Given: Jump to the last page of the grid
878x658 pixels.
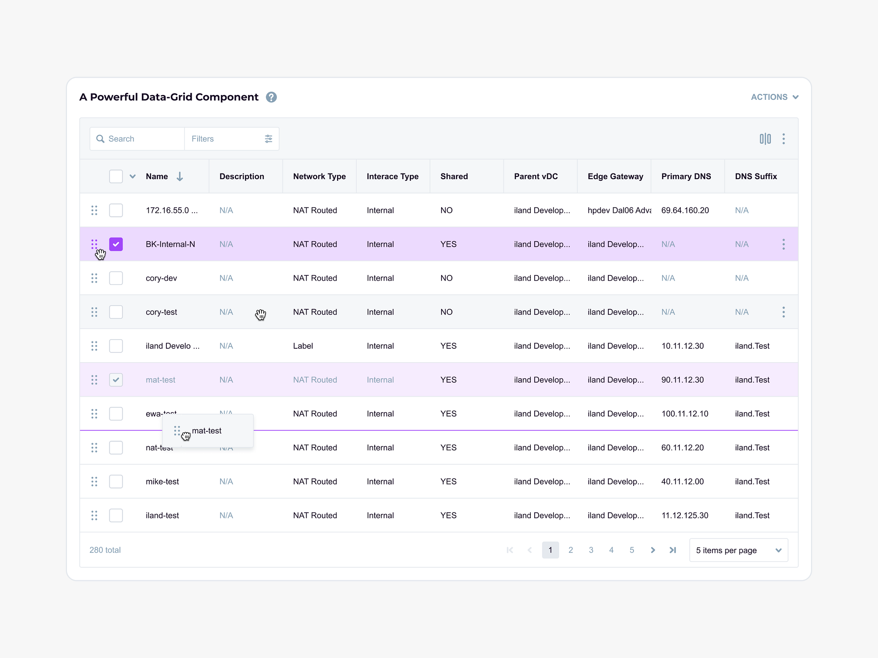Looking at the screenshot, I should [673, 550].
